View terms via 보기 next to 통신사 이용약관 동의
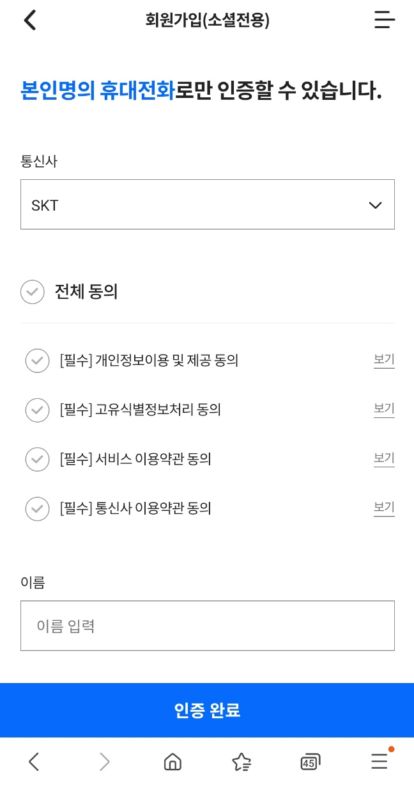The height and width of the screenshot is (788, 414). (383, 507)
